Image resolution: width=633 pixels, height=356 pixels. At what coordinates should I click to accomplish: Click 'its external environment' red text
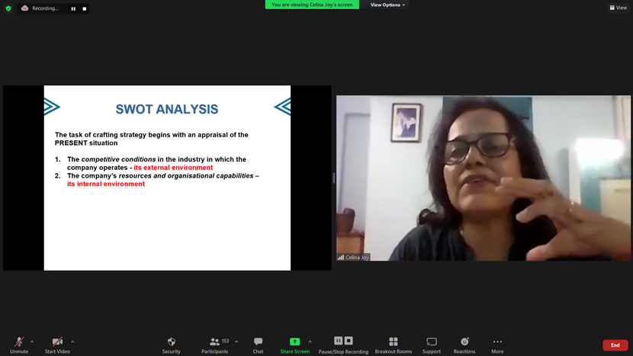point(173,168)
